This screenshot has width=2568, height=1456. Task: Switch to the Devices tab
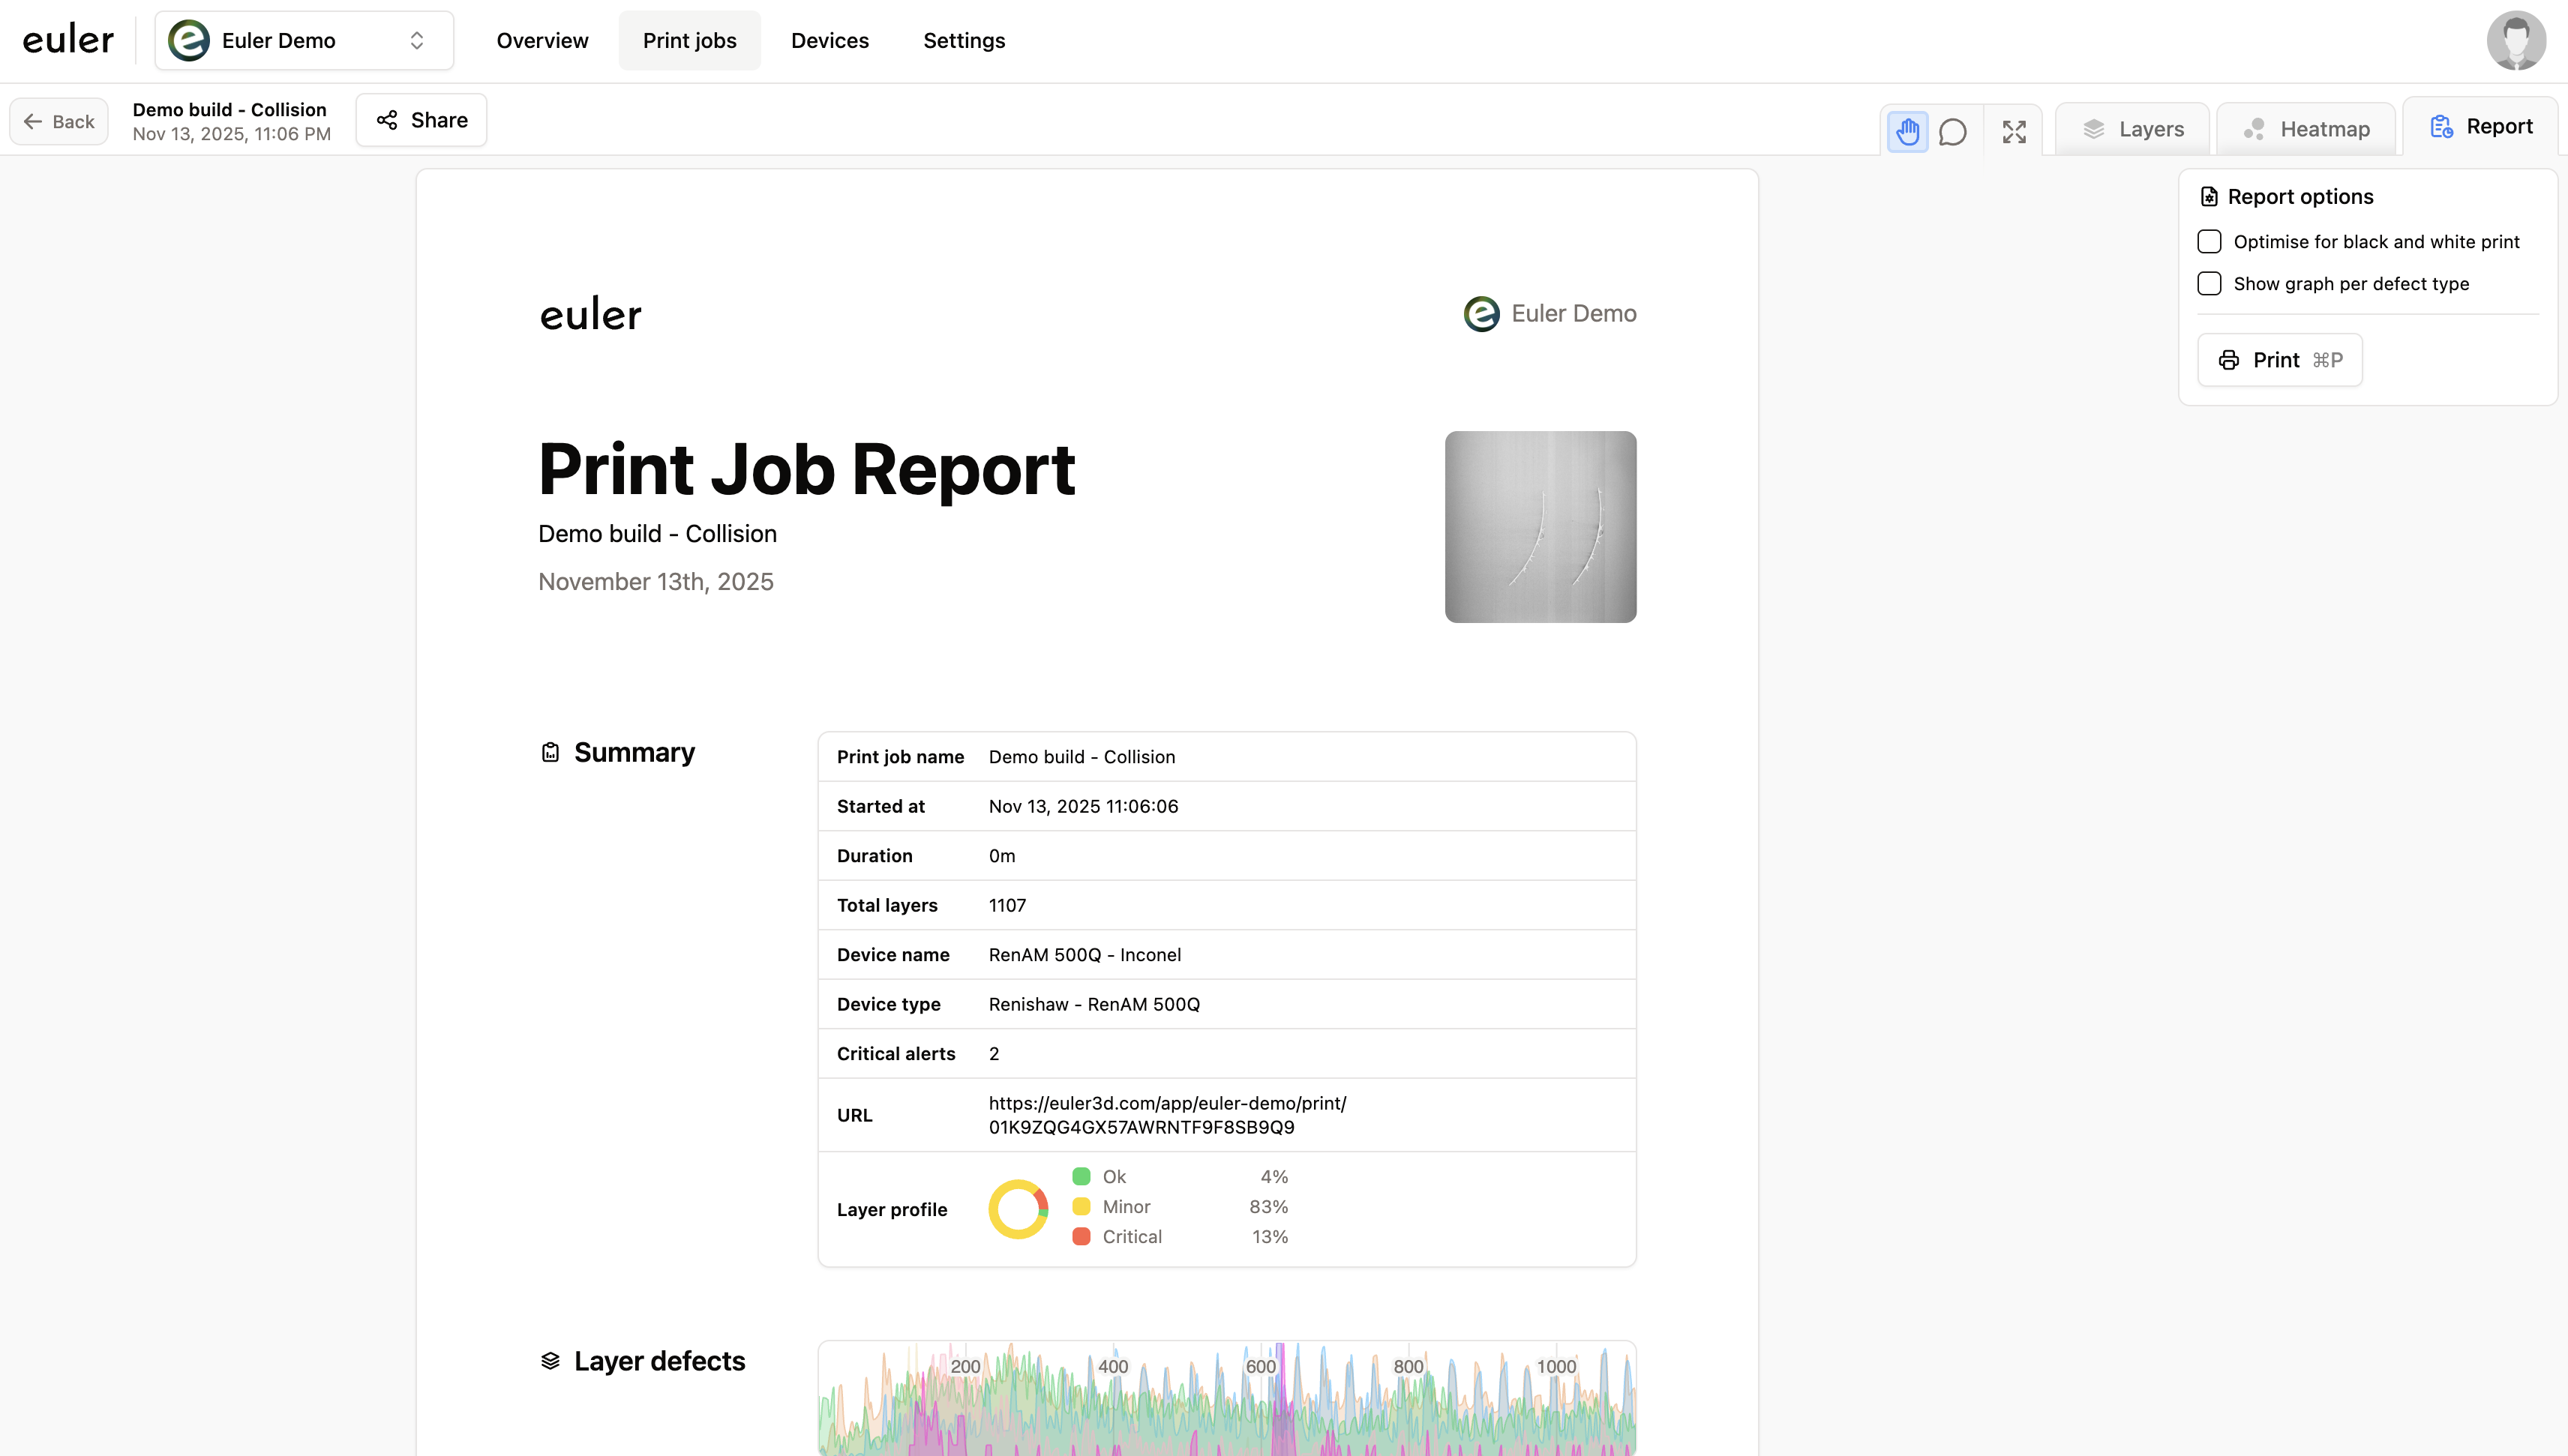click(x=830, y=40)
